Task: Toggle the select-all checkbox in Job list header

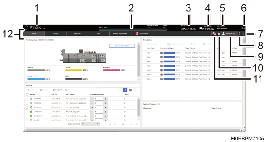Action: click(27, 94)
